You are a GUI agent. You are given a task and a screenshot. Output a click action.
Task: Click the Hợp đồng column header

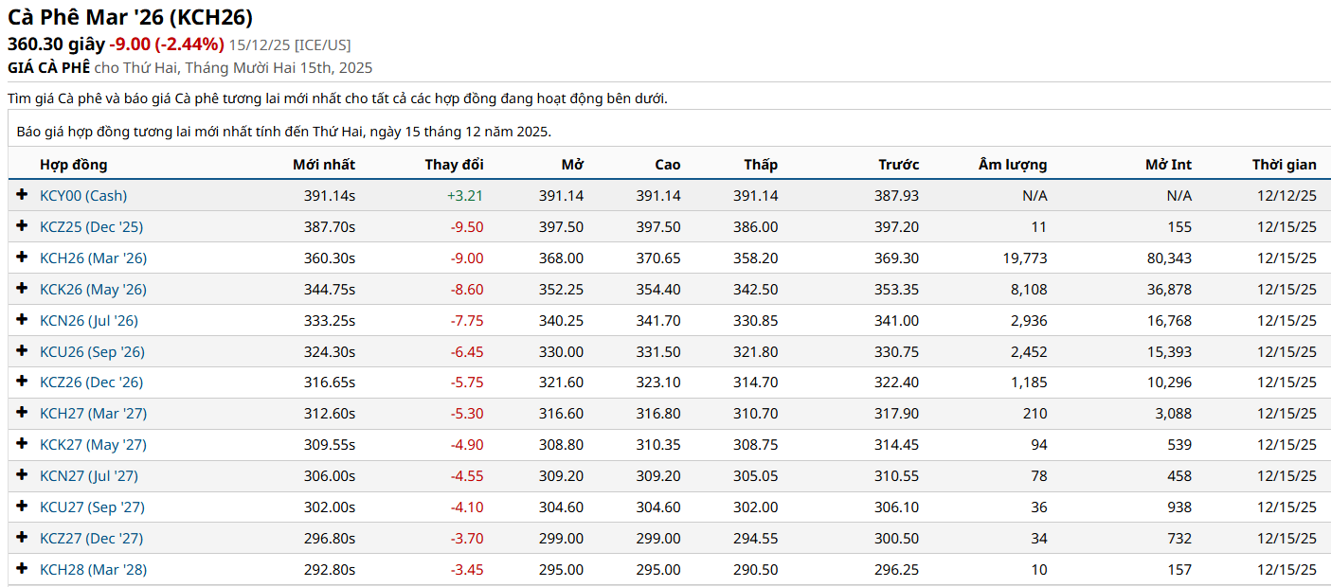point(73,164)
